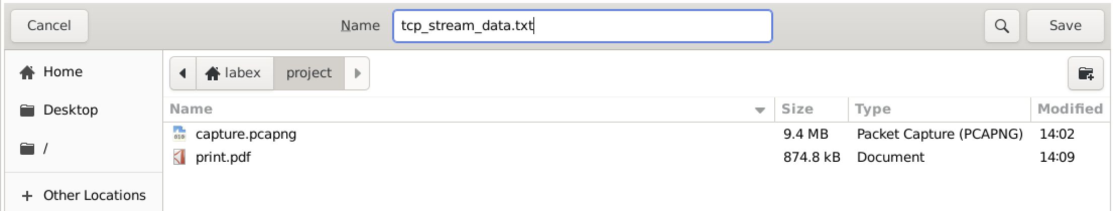Screen dimensions: 1114x211
Task: Navigate back with left path arrow
Action: [183, 73]
